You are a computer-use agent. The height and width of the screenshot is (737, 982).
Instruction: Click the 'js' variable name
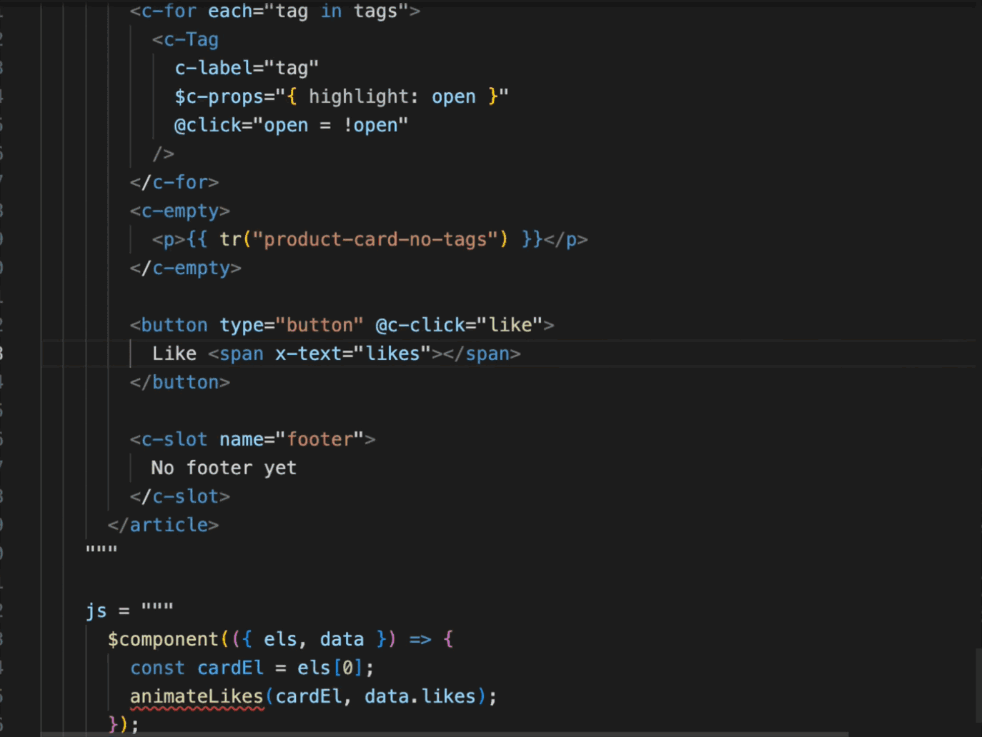tap(96, 611)
